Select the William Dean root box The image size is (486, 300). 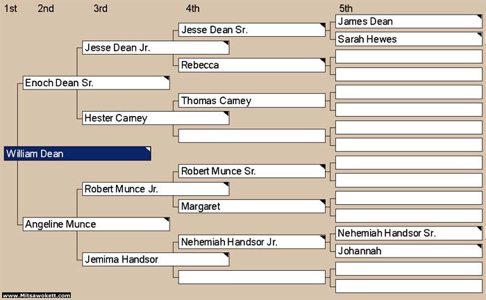78,153
